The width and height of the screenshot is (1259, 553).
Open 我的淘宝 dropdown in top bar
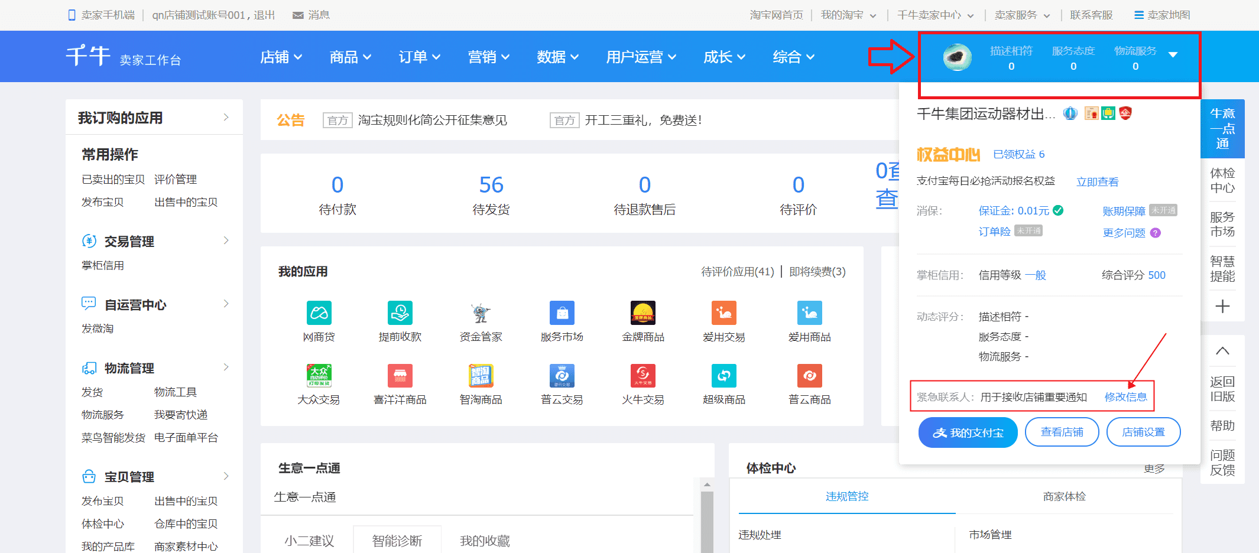click(x=849, y=15)
